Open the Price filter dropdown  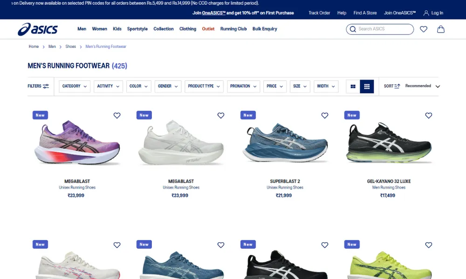(274, 86)
